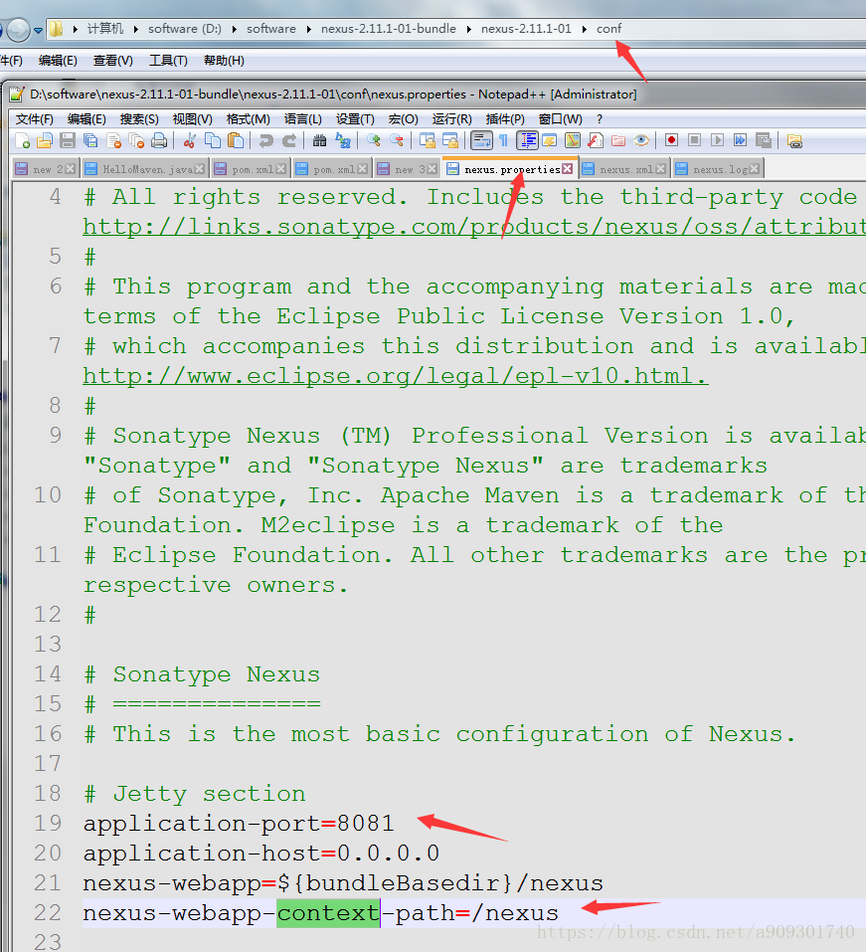Click the Stop Recording macro icon
Viewport: 866px width, 952px height.
(694, 141)
